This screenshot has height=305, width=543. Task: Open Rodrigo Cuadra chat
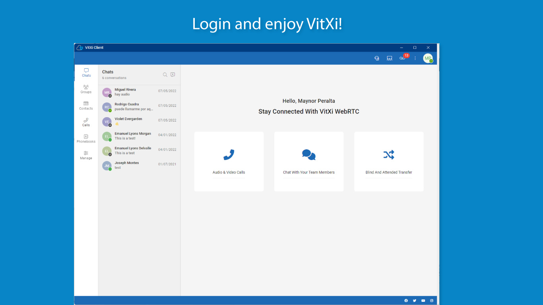click(139, 107)
